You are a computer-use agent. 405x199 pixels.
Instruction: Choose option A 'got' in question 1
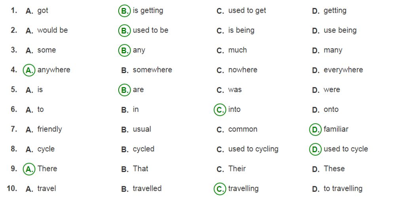click(37, 11)
